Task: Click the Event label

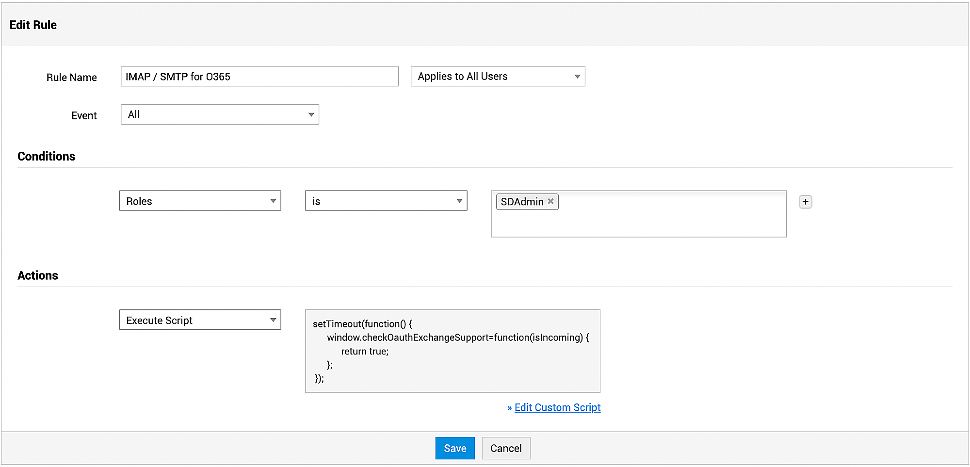Action: 84,115
